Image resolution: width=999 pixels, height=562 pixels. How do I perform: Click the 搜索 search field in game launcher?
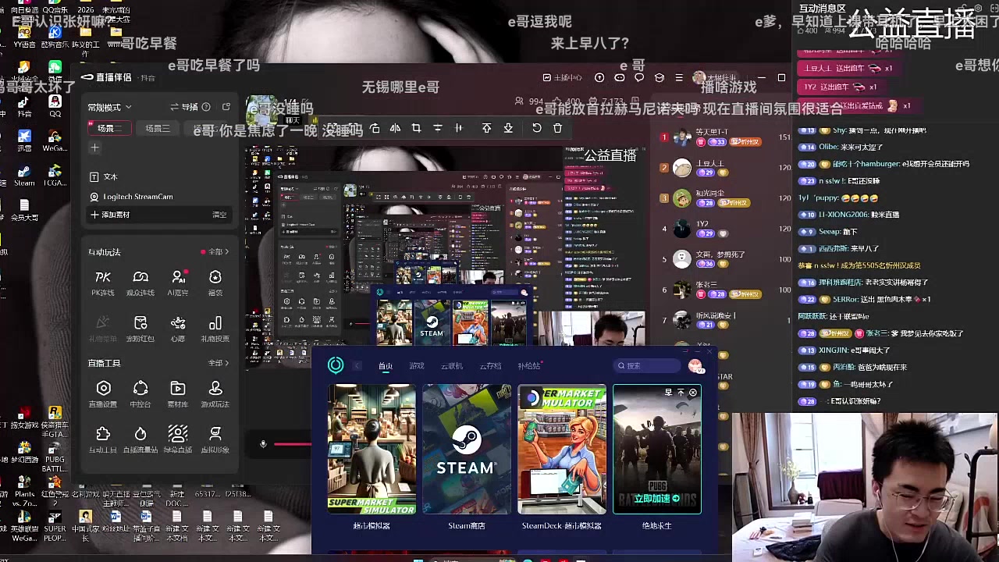tap(646, 366)
